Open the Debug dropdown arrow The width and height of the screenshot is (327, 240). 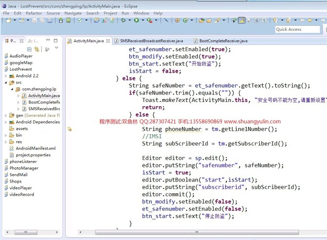tap(129, 20)
